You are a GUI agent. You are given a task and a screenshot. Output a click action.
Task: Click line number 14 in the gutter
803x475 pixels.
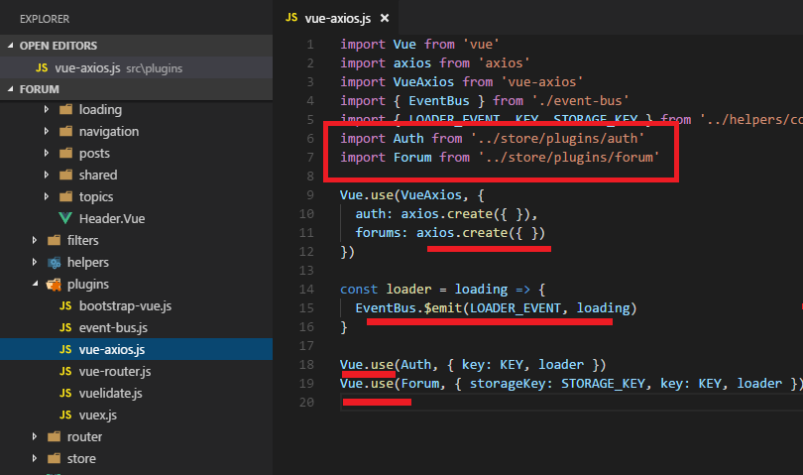(x=306, y=289)
